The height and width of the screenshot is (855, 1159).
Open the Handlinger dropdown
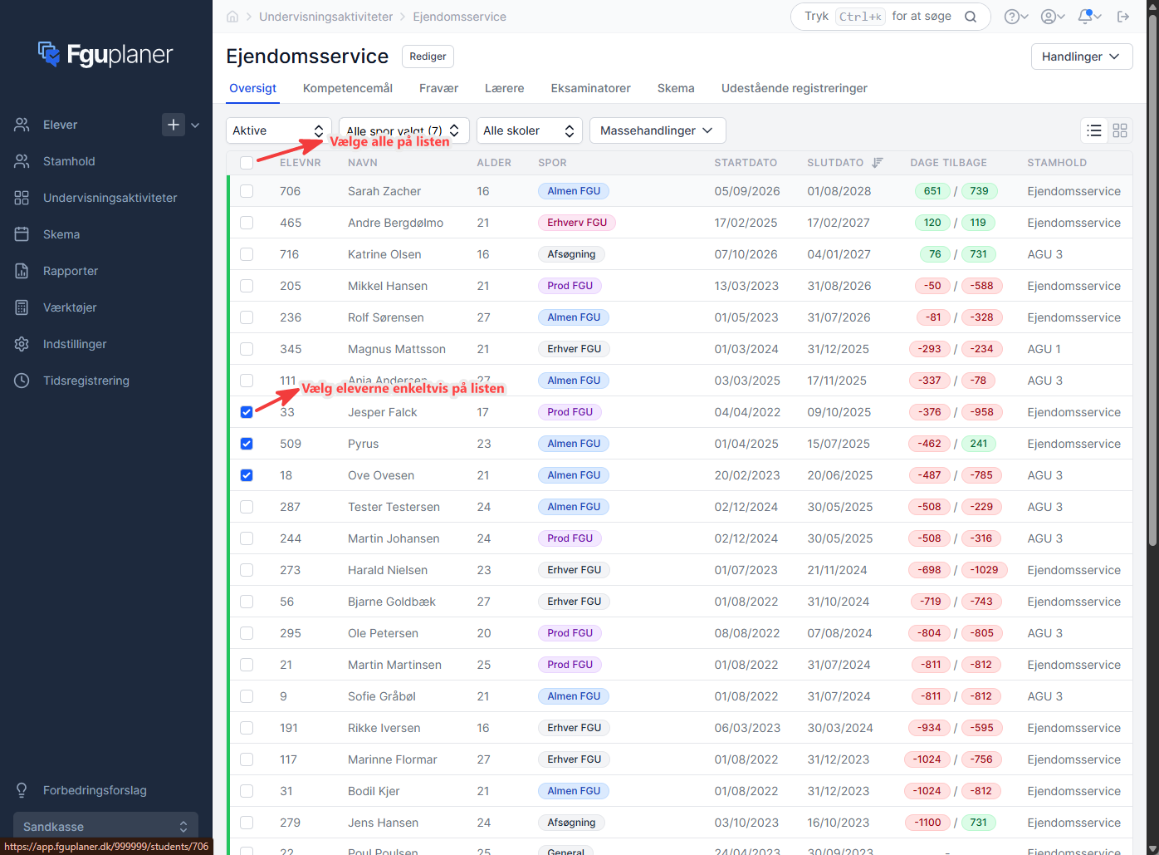pyautogui.click(x=1082, y=57)
